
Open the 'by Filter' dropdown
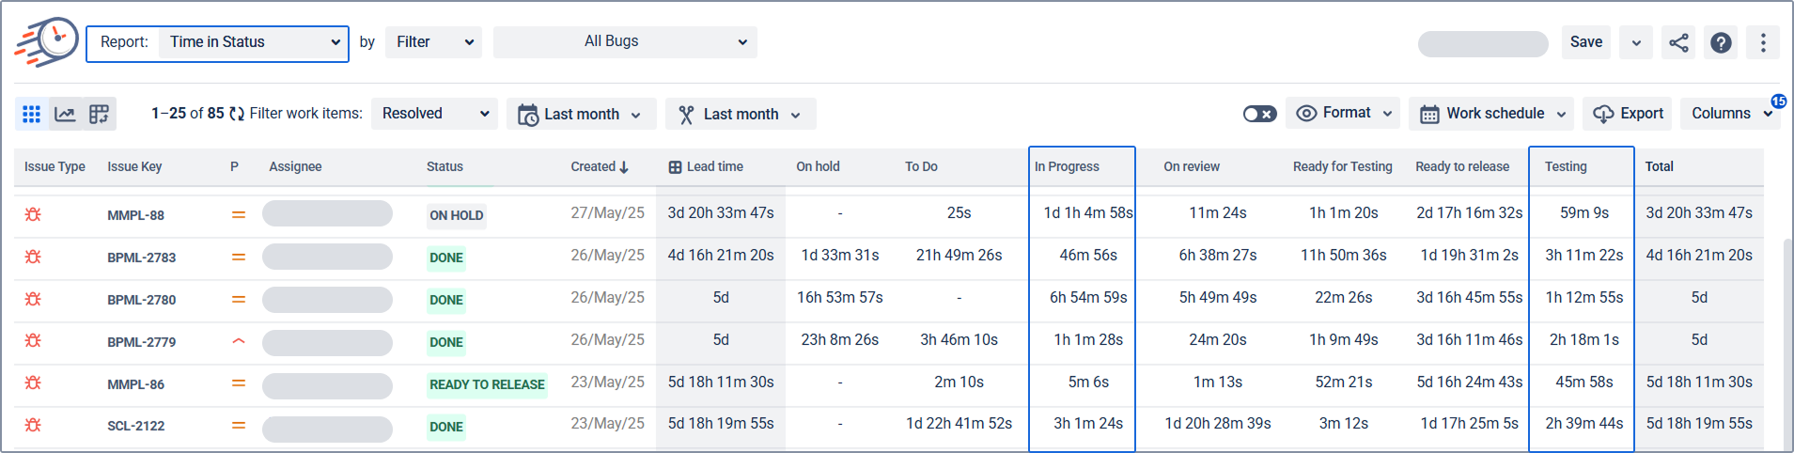[x=434, y=42]
